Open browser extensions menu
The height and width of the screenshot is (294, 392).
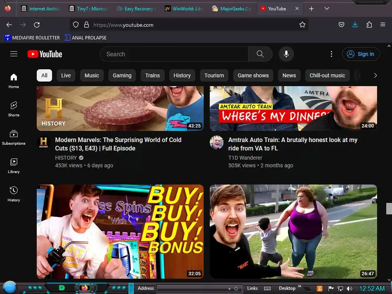coord(369,24)
